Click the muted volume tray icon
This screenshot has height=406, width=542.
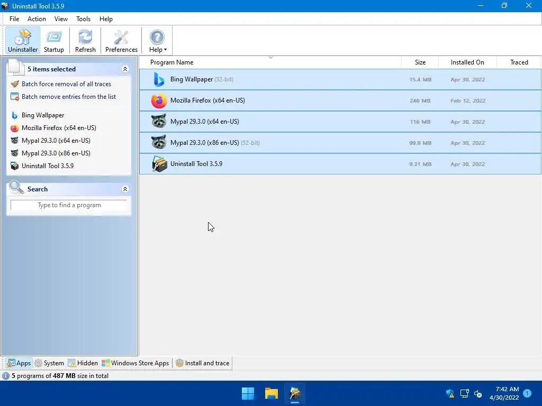click(478, 393)
